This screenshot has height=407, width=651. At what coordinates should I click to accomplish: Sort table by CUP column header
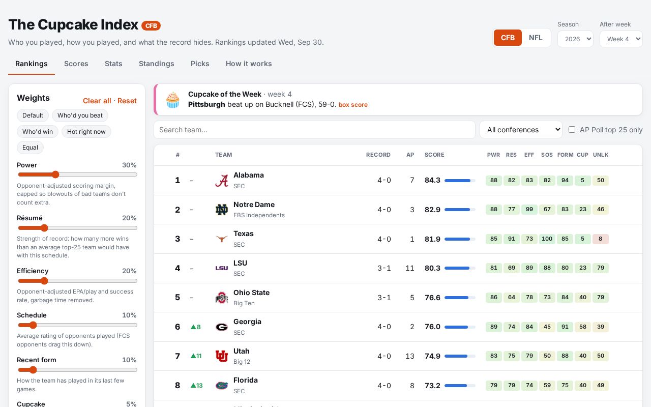[582, 155]
